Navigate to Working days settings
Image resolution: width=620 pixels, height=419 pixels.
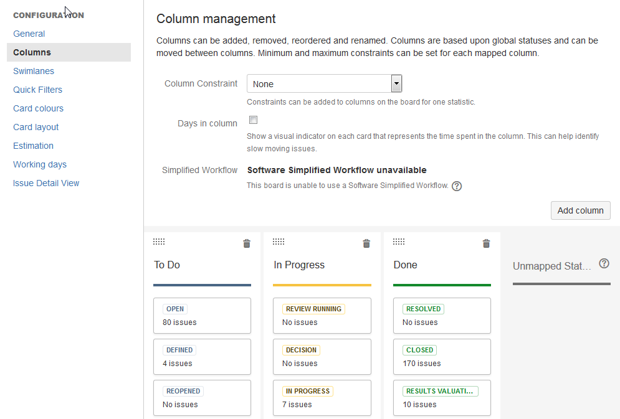40,164
